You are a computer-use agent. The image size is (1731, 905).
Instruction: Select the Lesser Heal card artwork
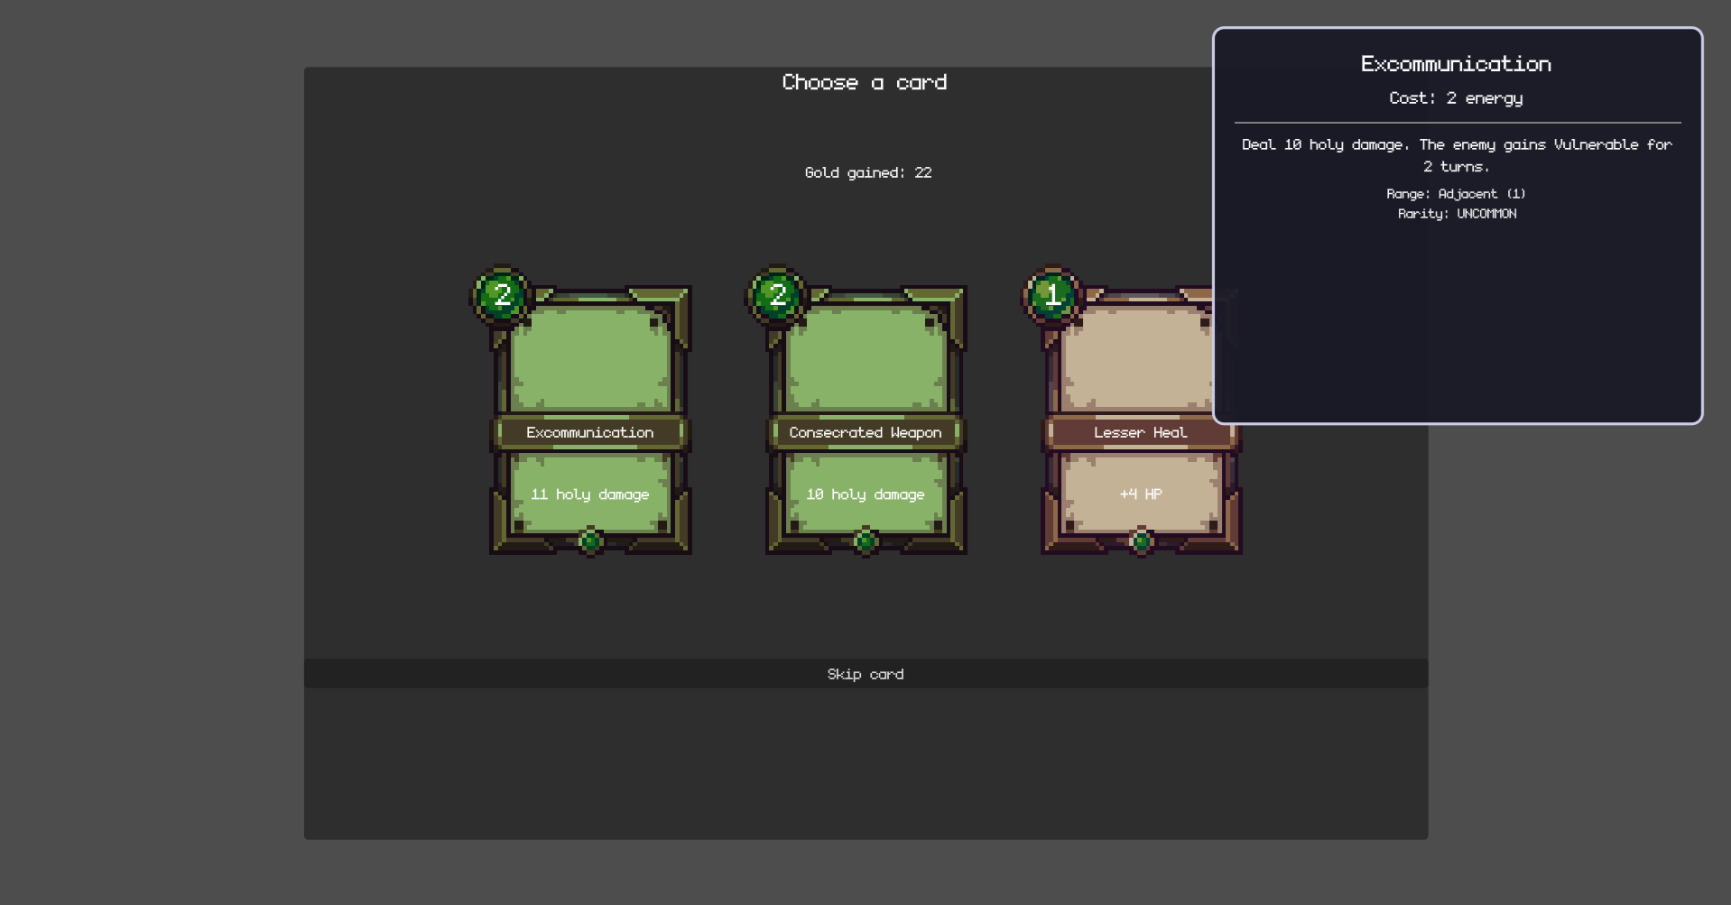pos(1135,358)
